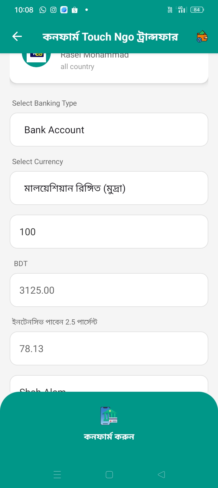Open Android recent apps menu icon

tap(57, 474)
